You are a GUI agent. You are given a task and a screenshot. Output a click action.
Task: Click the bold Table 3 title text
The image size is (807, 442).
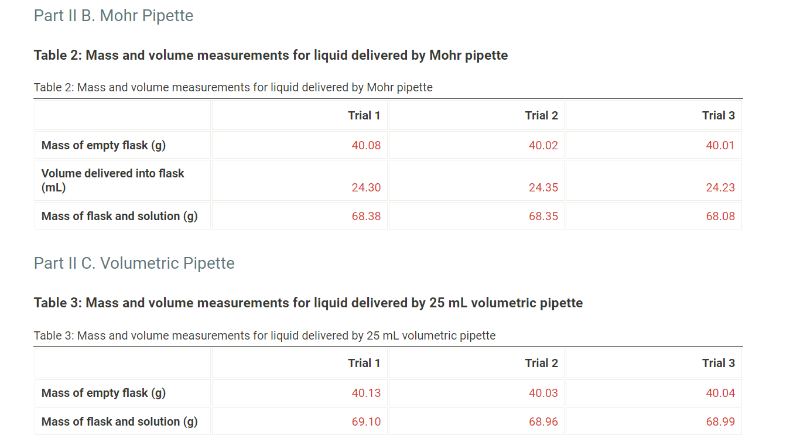point(308,303)
